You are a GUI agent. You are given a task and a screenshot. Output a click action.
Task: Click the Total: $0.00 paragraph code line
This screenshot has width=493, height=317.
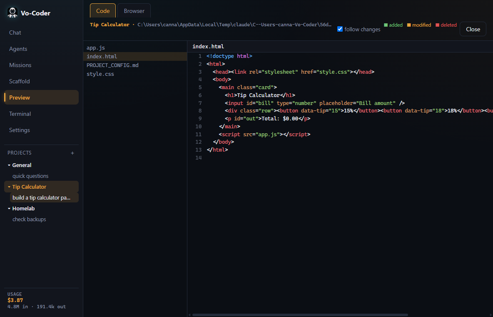point(268,119)
